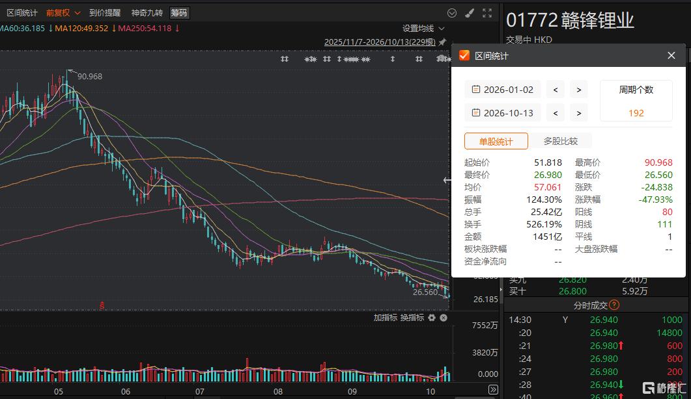The image size is (691, 399).
Task: Click the 08 month label on time axis
Action: pos(278,391)
